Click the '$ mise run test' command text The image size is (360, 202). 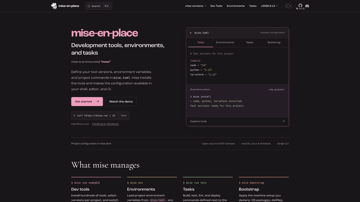[x=195, y=183]
